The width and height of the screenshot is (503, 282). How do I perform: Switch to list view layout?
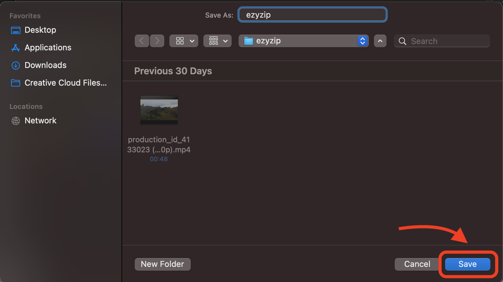pos(213,41)
